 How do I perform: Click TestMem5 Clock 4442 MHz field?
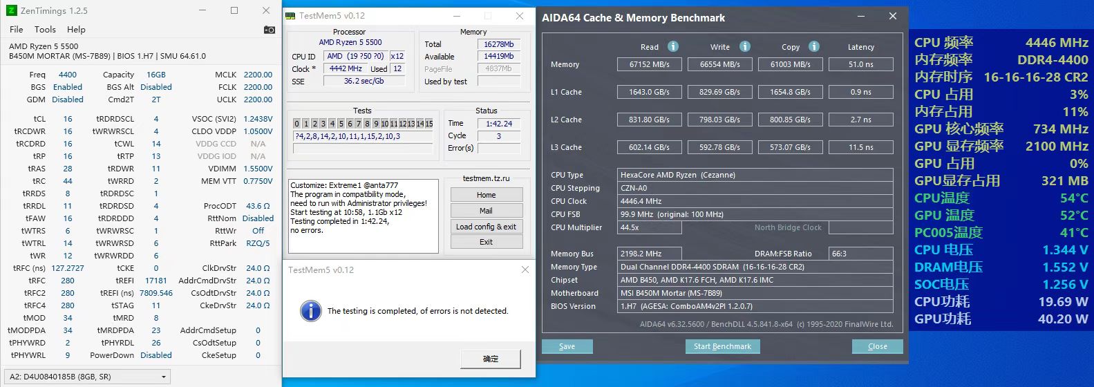346,69
